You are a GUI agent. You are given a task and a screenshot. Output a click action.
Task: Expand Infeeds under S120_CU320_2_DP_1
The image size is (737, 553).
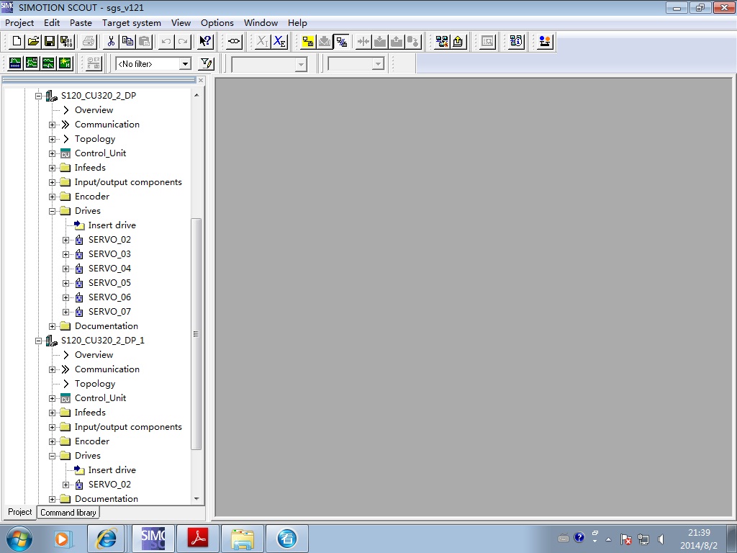[x=52, y=413]
